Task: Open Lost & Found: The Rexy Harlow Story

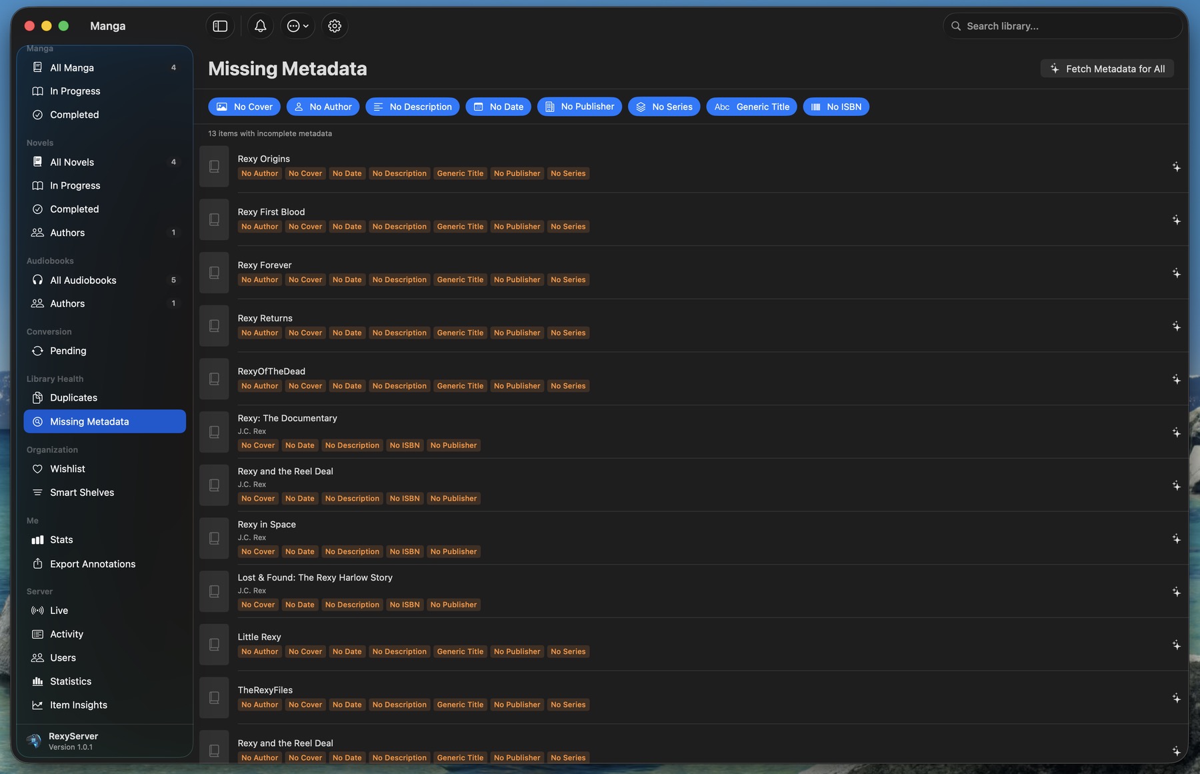Action: [315, 578]
